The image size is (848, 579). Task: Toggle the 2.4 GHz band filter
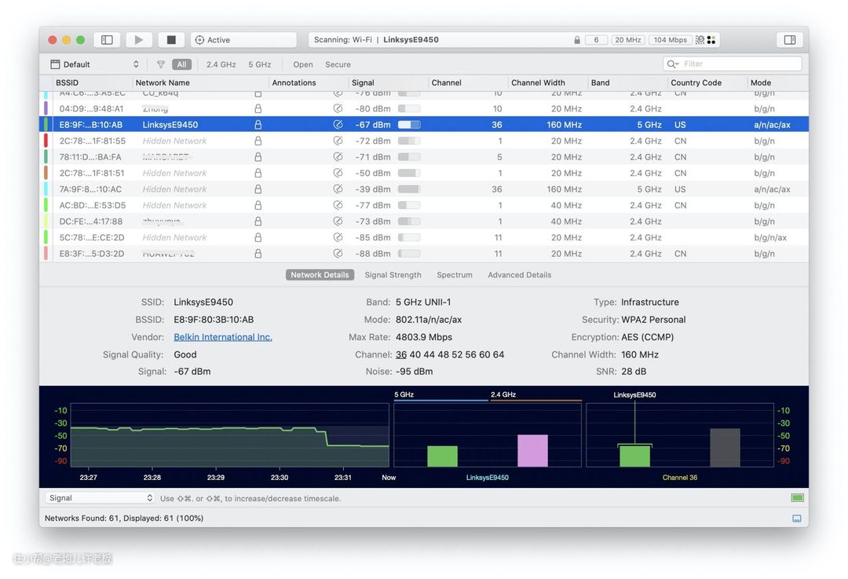[221, 64]
